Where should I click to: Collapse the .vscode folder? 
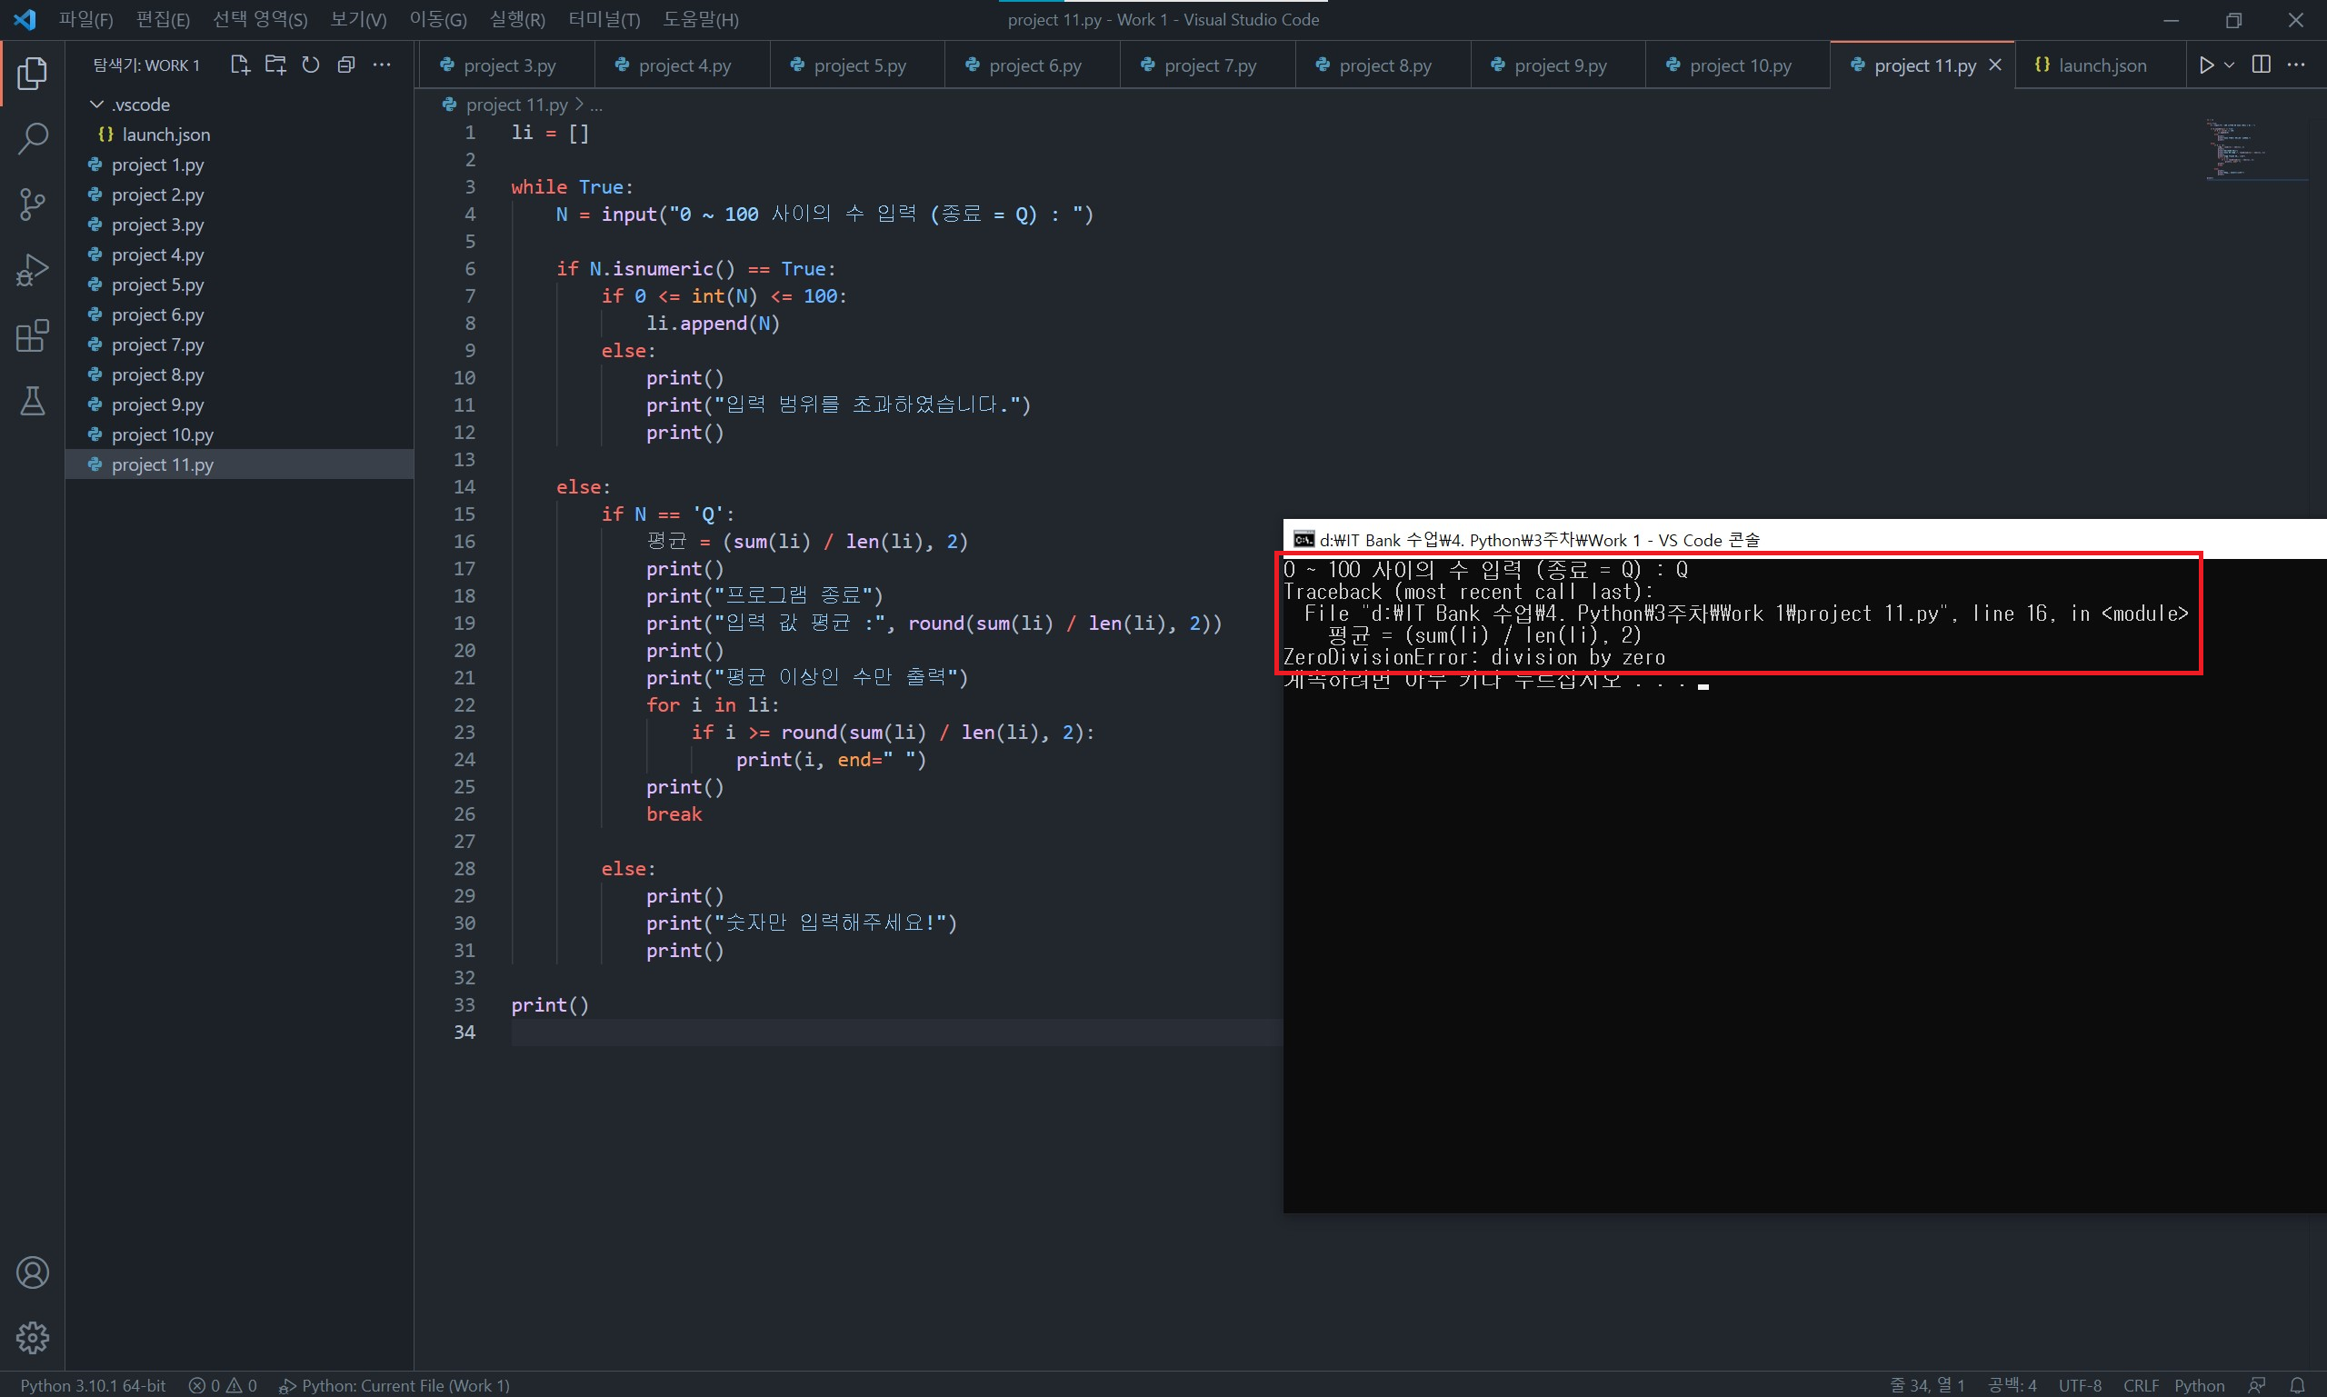tap(96, 105)
